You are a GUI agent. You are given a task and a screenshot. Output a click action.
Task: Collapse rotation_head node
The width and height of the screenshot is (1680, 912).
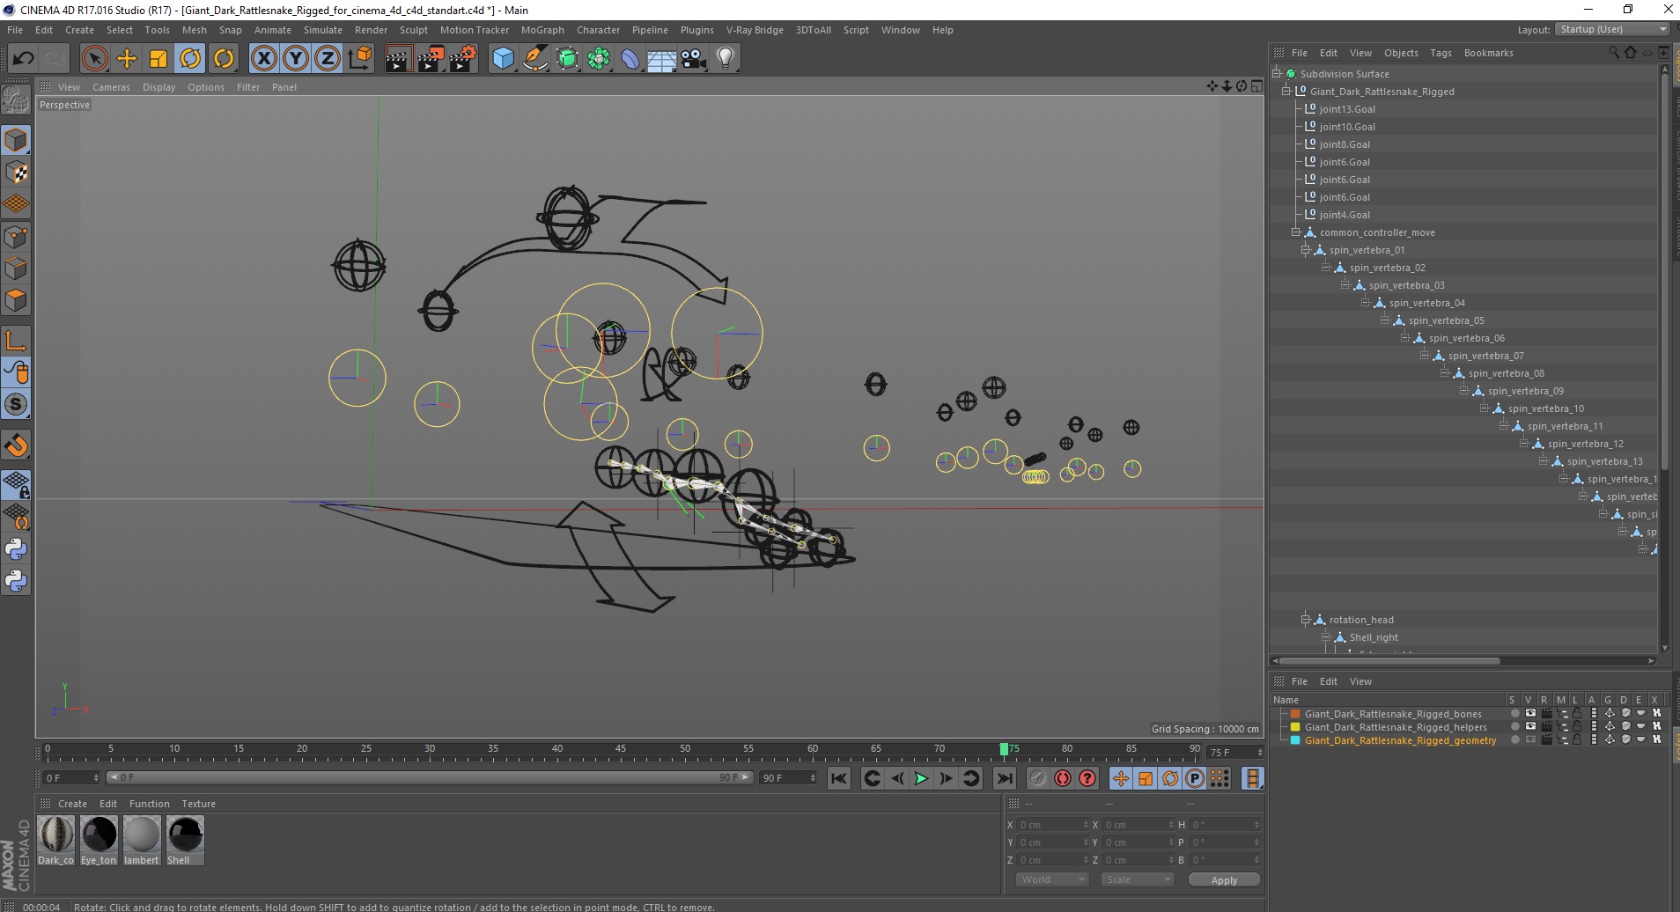(x=1306, y=620)
